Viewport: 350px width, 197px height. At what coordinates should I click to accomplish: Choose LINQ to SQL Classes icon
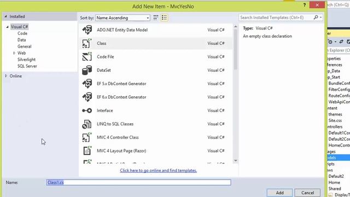pos(87,124)
